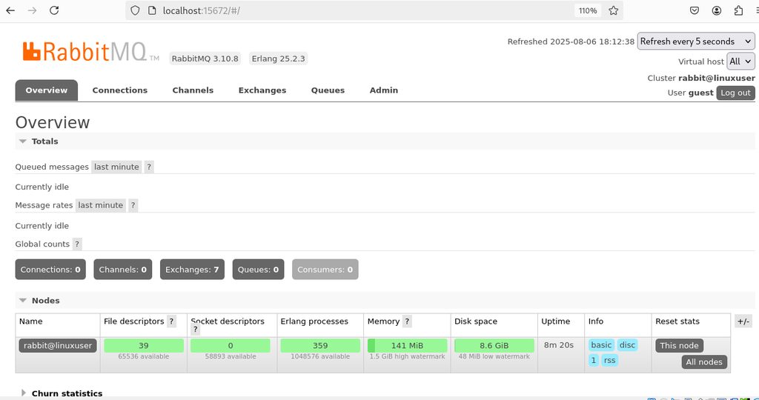Viewport: 759px width, 400px height.
Task: Click the Socket descriptors 0 usage bar
Action: [231, 345]
